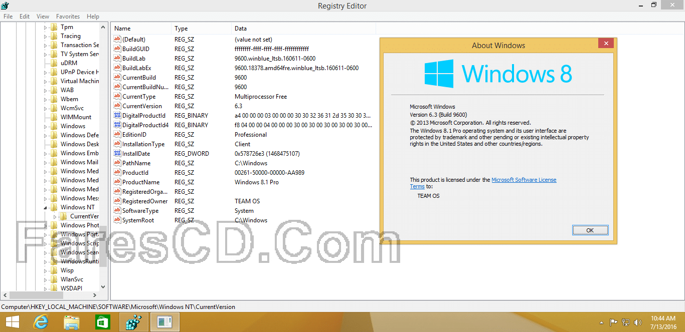Click the taskbar clock showing 10:44 AM
Image resolution: width=685 pixels, height=332 pixels.
[x=663, y=318]
